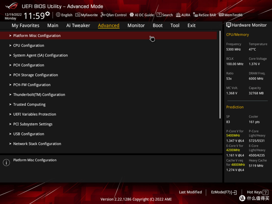Click the Hardware Monitor screen icon

[229, 25]
